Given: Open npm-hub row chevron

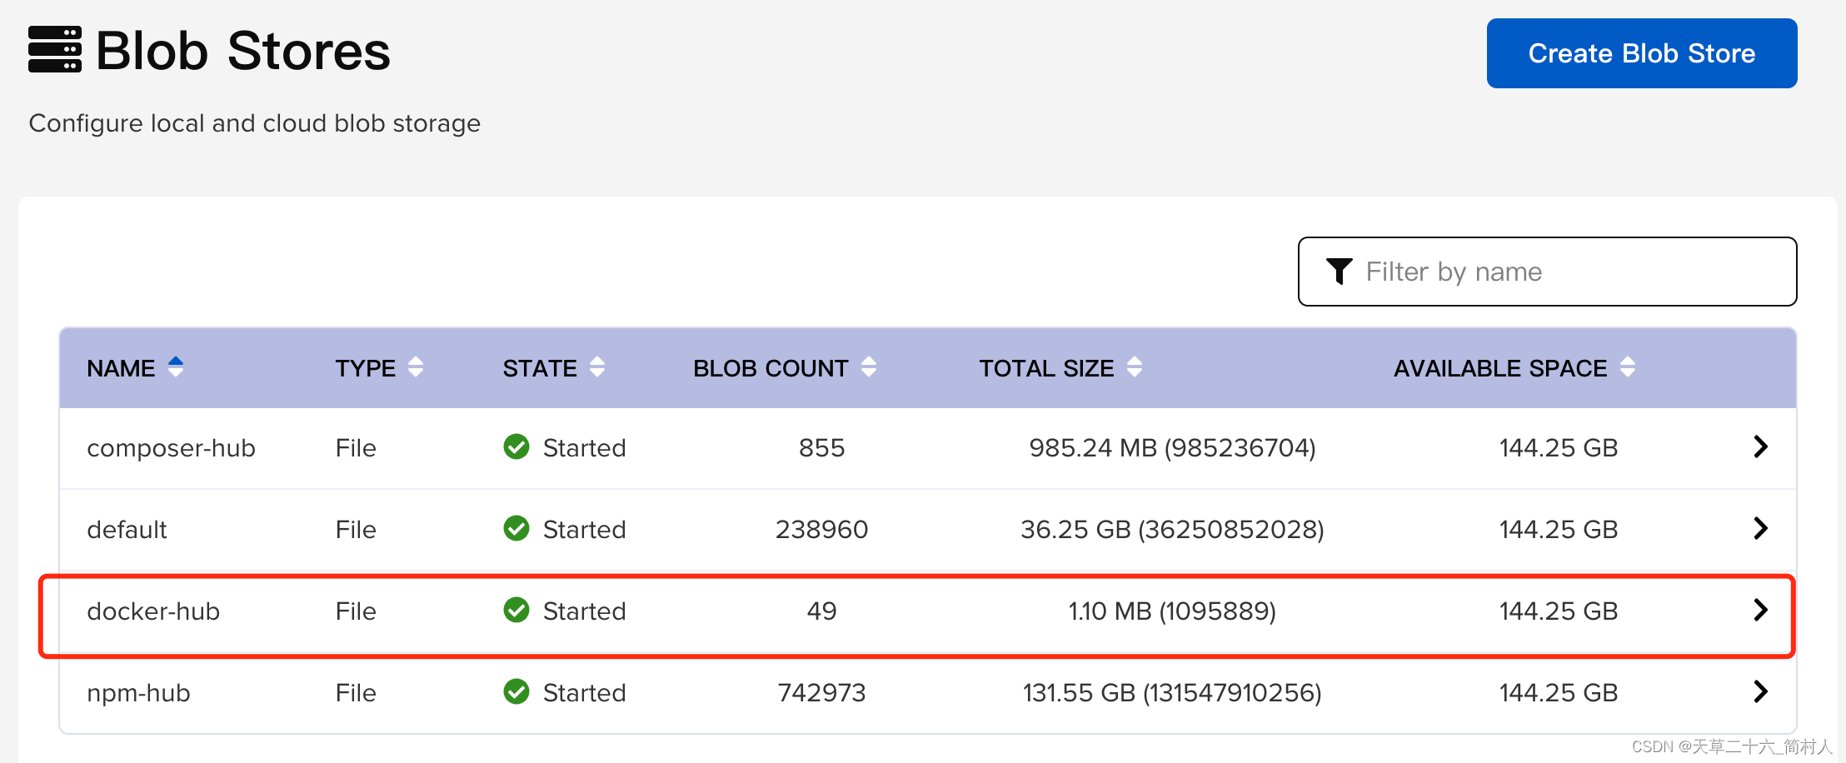Looking at the screenshot, I should [x=1759, y=692].
